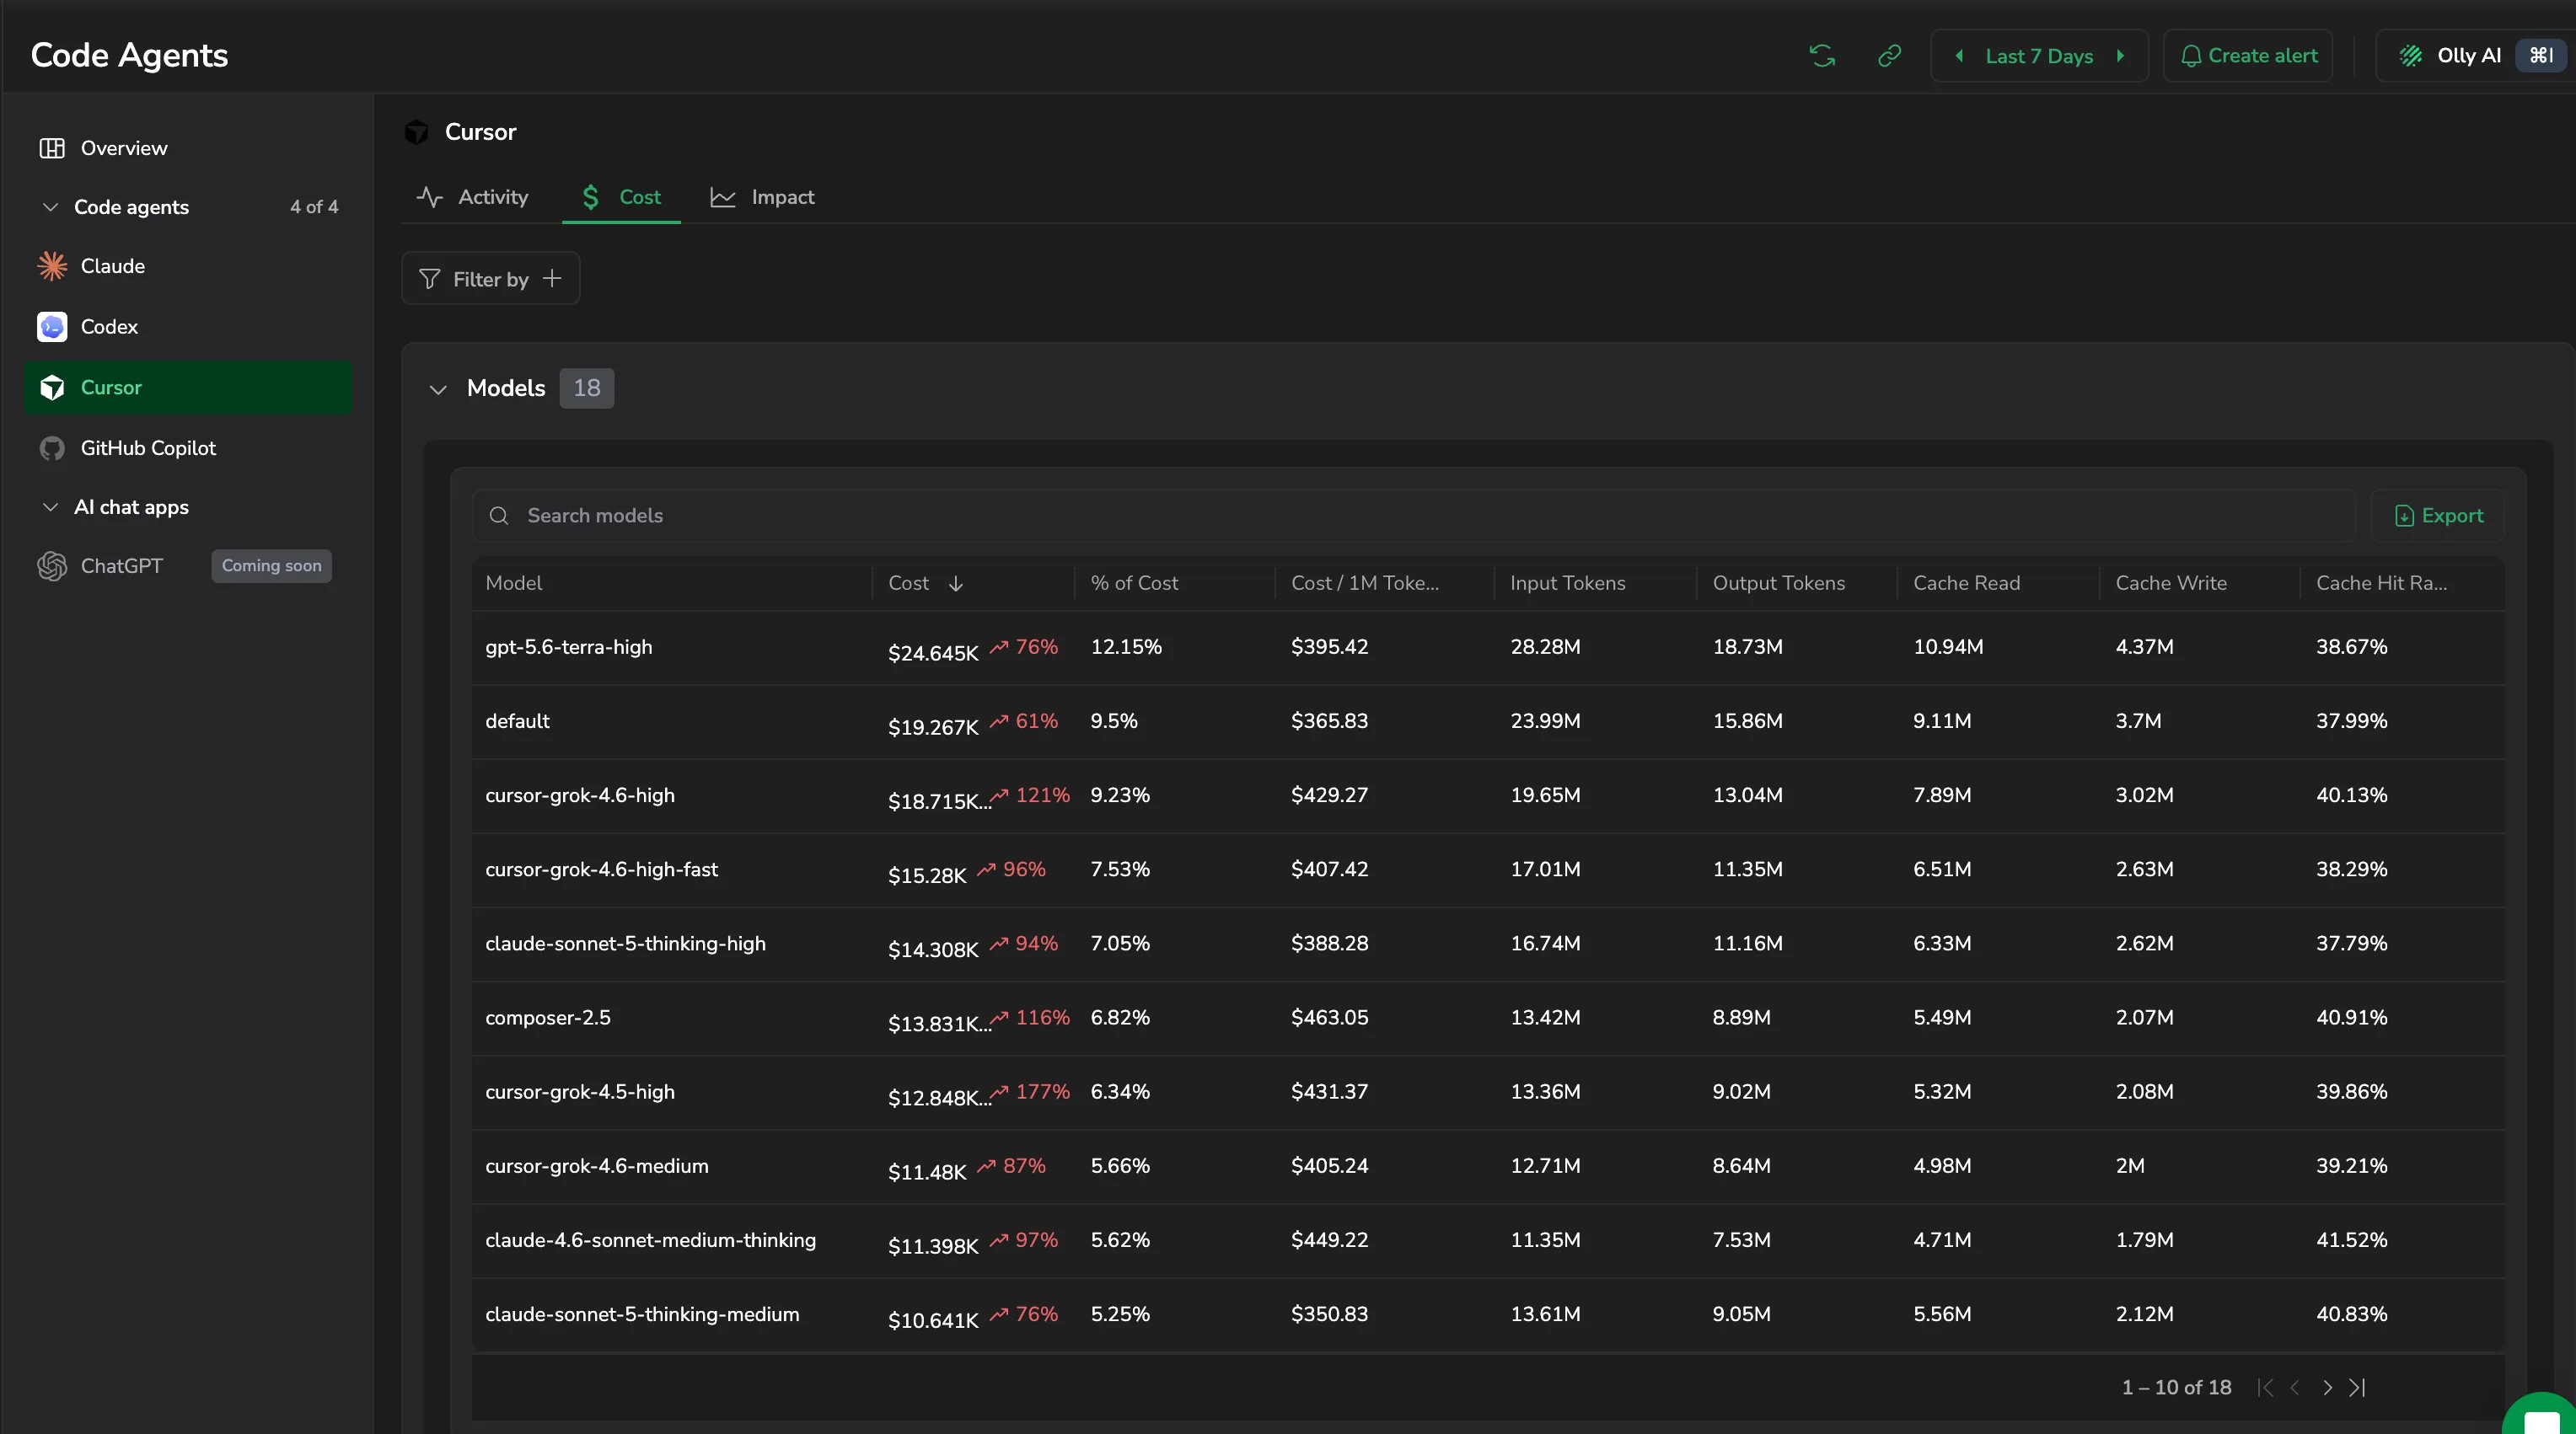Click the claude-sonnet-5-thinking-high model name

point(625,944)
